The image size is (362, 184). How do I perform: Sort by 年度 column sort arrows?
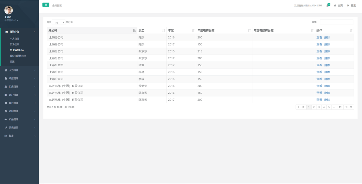tap(193, 30)
